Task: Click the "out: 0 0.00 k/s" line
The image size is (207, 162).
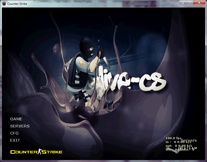Action: [x=179, y=146]
